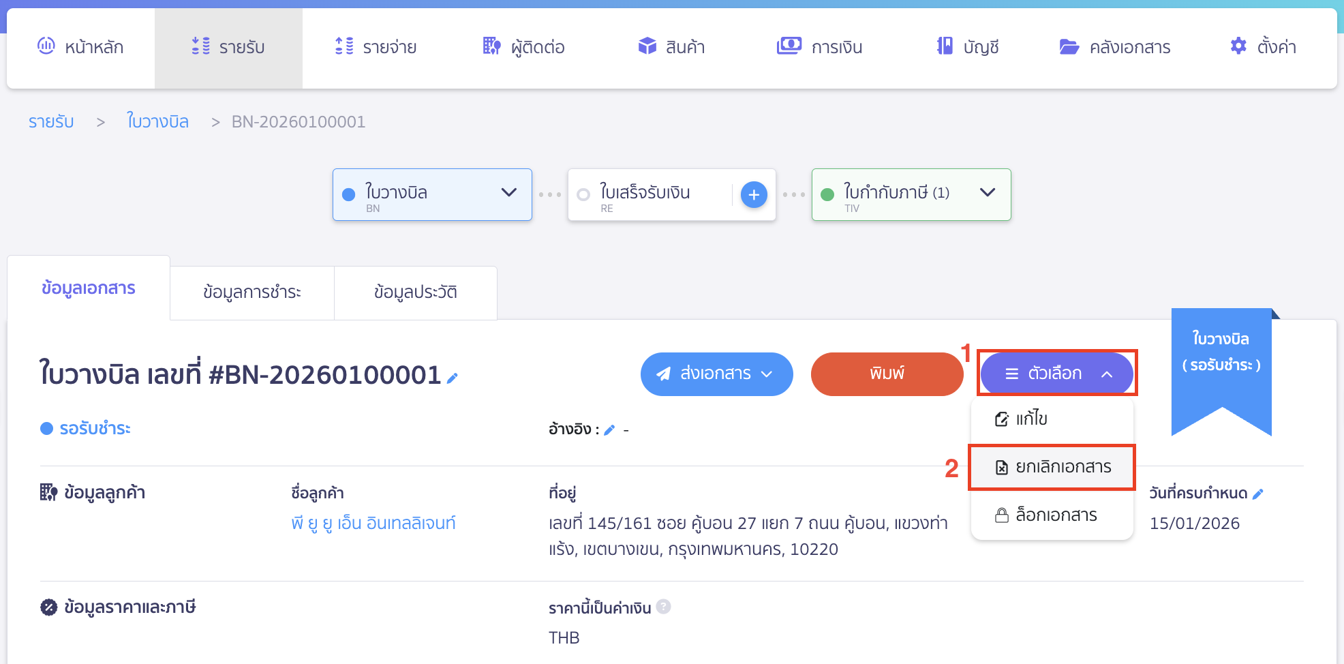The image size is (1344, 664).
Task: Select the รายจ่าย icon in the navbar
Action: (343, 46)
